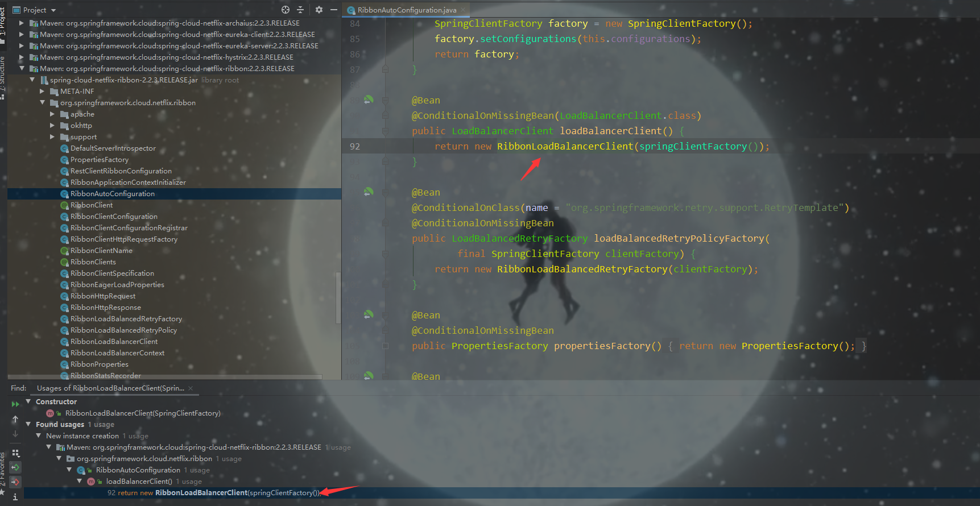
Task: Toggle the info preview icon in Find toolbar
Action: coord(15,497)
